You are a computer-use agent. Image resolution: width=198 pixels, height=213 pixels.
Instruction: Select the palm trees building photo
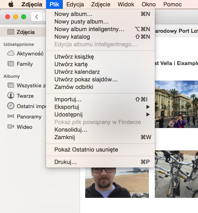176,105
